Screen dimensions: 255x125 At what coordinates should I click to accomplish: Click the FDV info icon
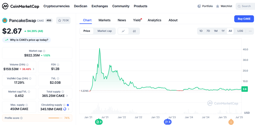point(58,65)
